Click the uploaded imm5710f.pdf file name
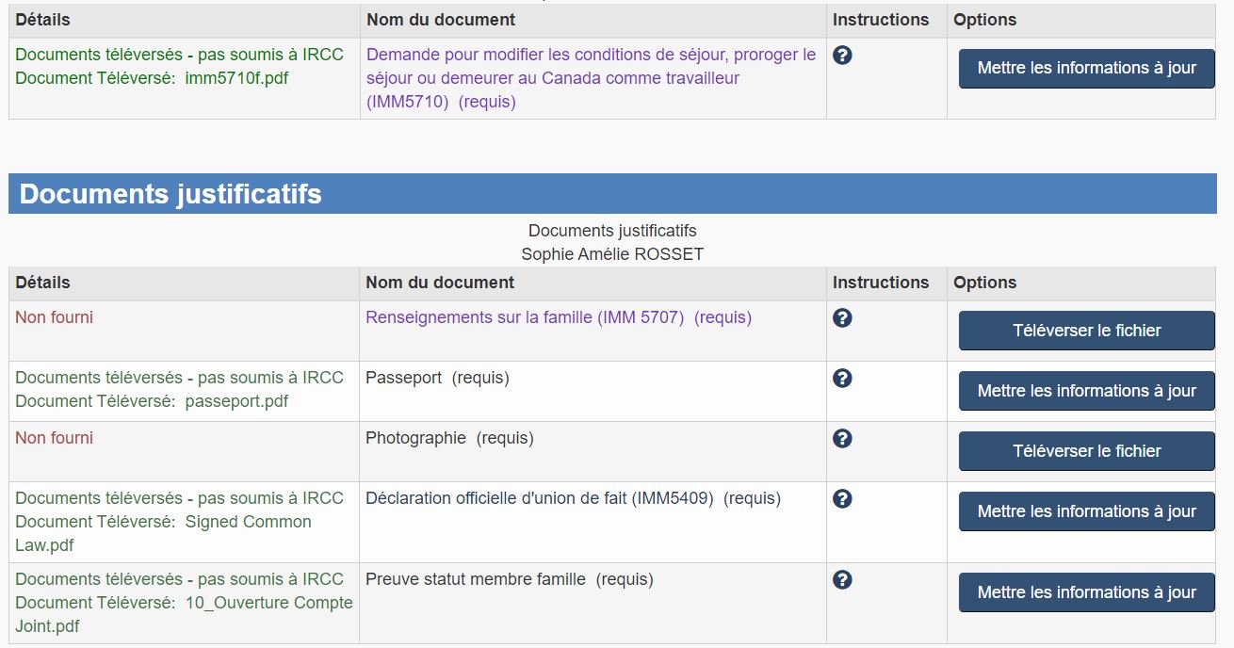 pos(237,78)
